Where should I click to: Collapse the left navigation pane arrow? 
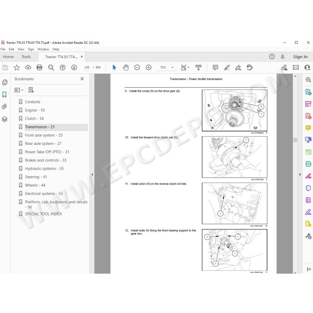[92, 174]
